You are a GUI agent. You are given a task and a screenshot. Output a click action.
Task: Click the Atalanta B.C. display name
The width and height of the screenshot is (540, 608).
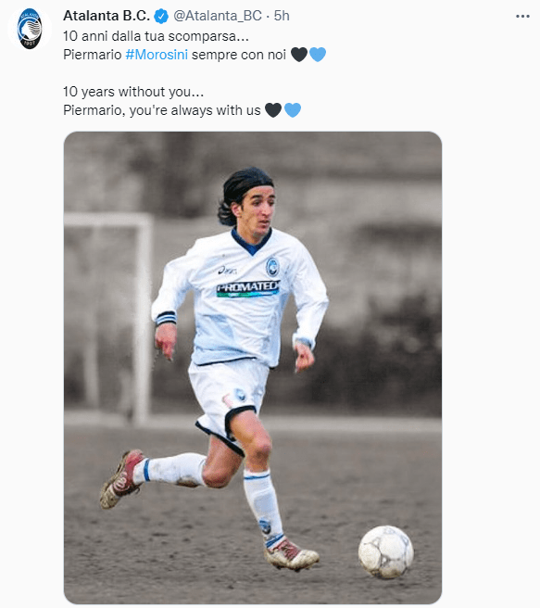(x=107, y=16)
